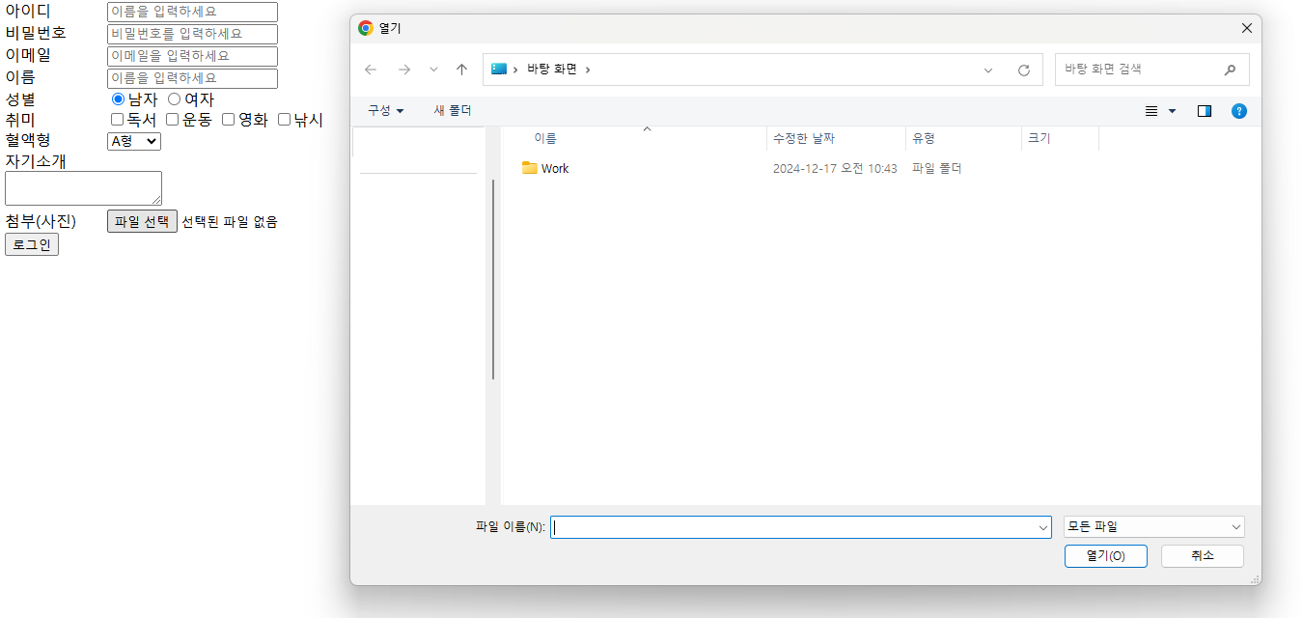Screen dimensions: 1302x618
Task: Select the 여자 radio button
Action: point(174,98)
